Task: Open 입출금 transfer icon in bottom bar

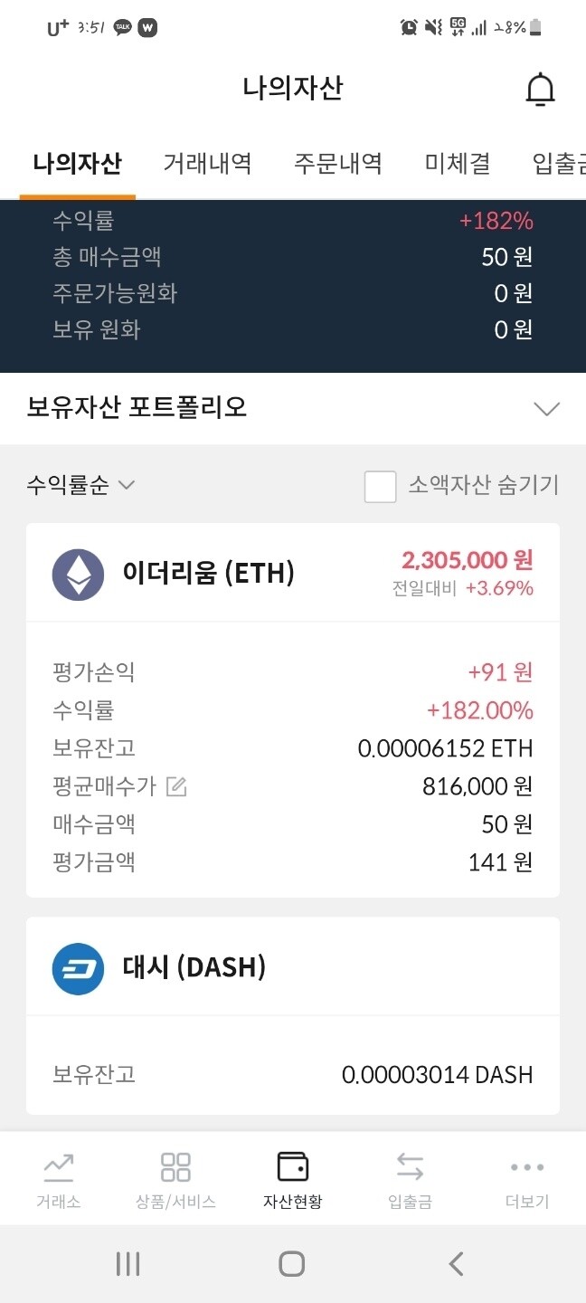Action: pyautogui.click(x=408, y=1178)
